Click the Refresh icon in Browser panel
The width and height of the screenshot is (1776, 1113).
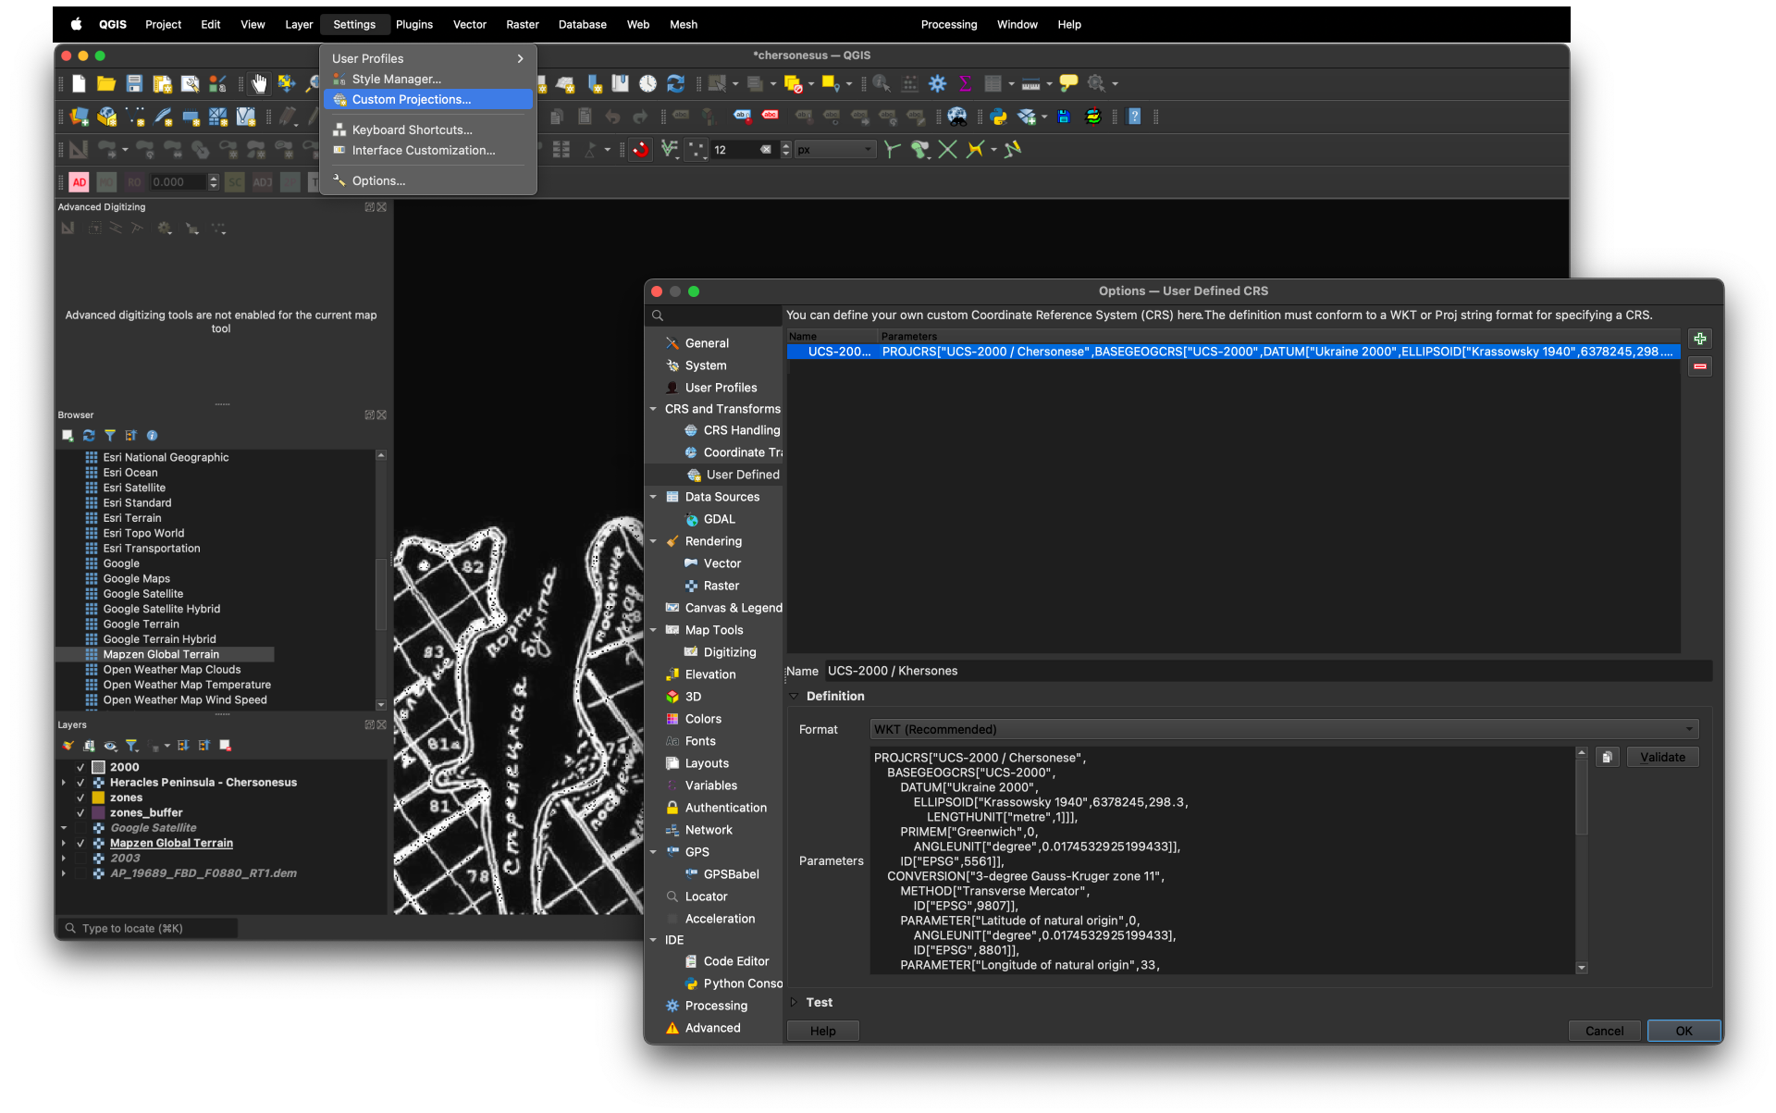point(89,436)
